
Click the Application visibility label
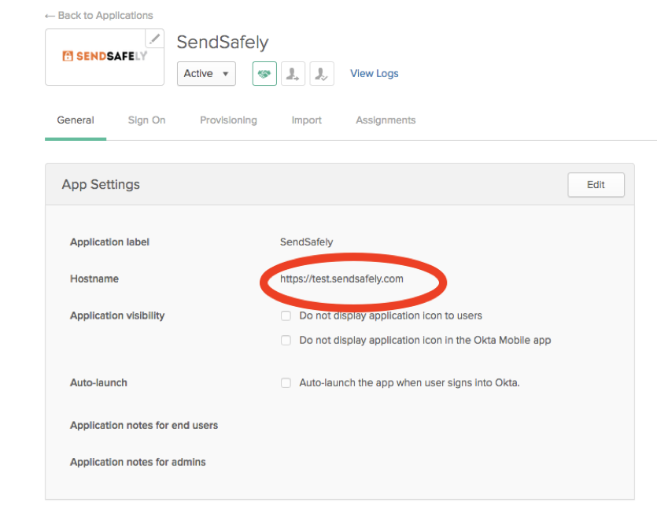[x=117, y=316]
